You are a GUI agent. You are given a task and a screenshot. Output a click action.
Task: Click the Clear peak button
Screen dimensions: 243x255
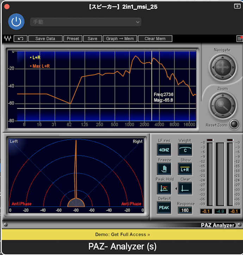pos(185,189)
